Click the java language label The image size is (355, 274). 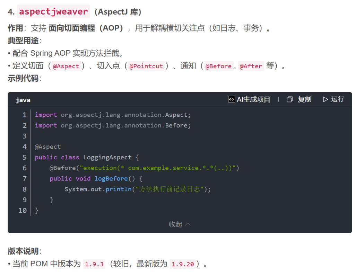(23, 100)
